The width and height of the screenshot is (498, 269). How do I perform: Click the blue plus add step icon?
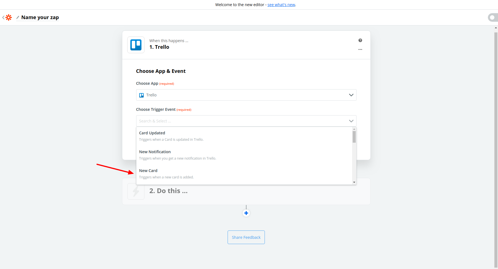point(246,213)
